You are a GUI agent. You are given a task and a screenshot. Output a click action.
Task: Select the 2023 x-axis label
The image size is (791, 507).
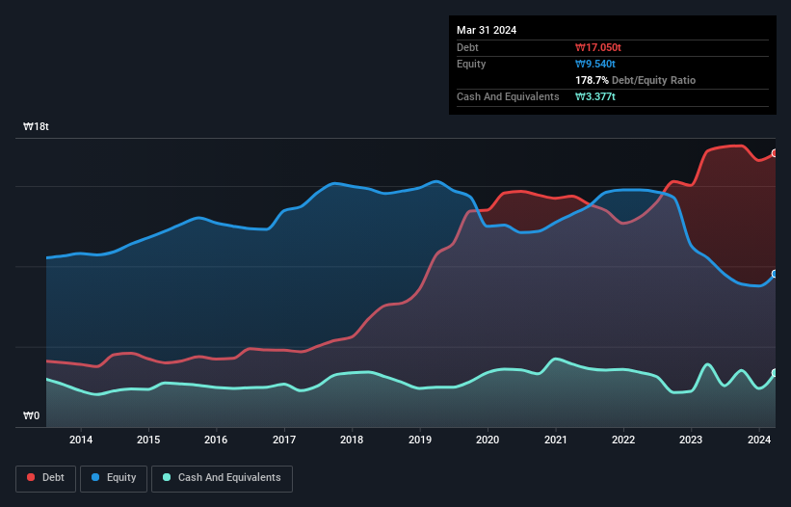click(691, 440)
